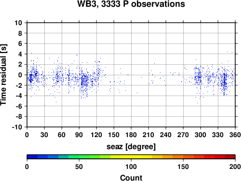Screen dimensions: 241x181
Task: Click the colorbar tick label 200
Action: (235, 167)
